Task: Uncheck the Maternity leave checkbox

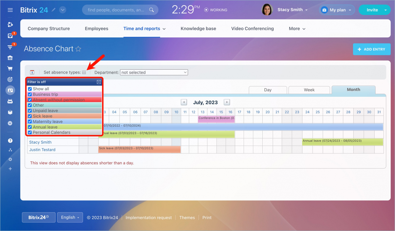Action: click(x=30, y=122)
